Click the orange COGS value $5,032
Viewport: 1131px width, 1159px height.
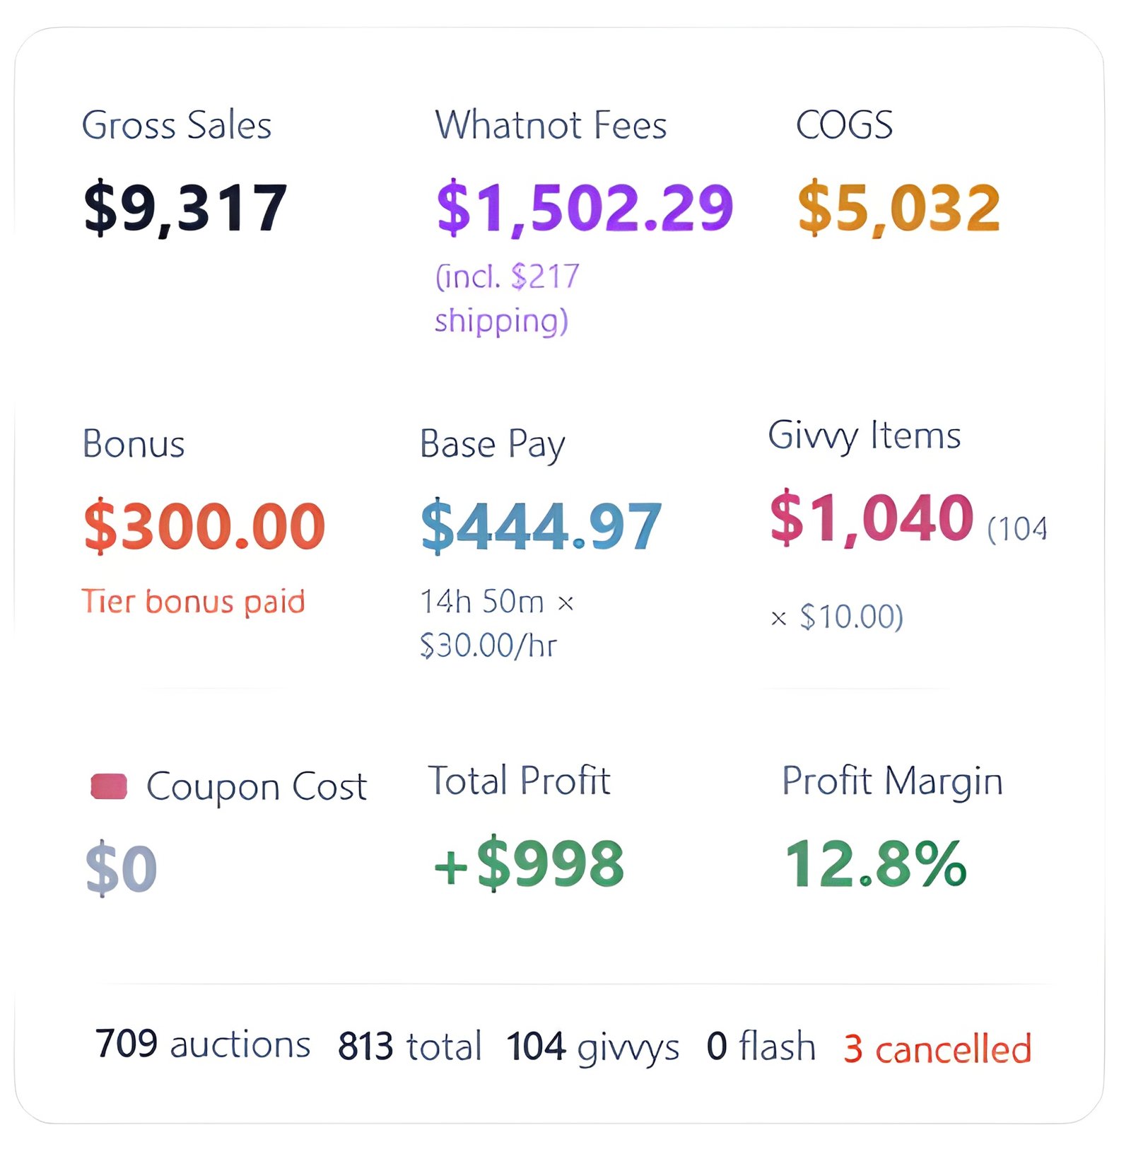coord(898,207)
